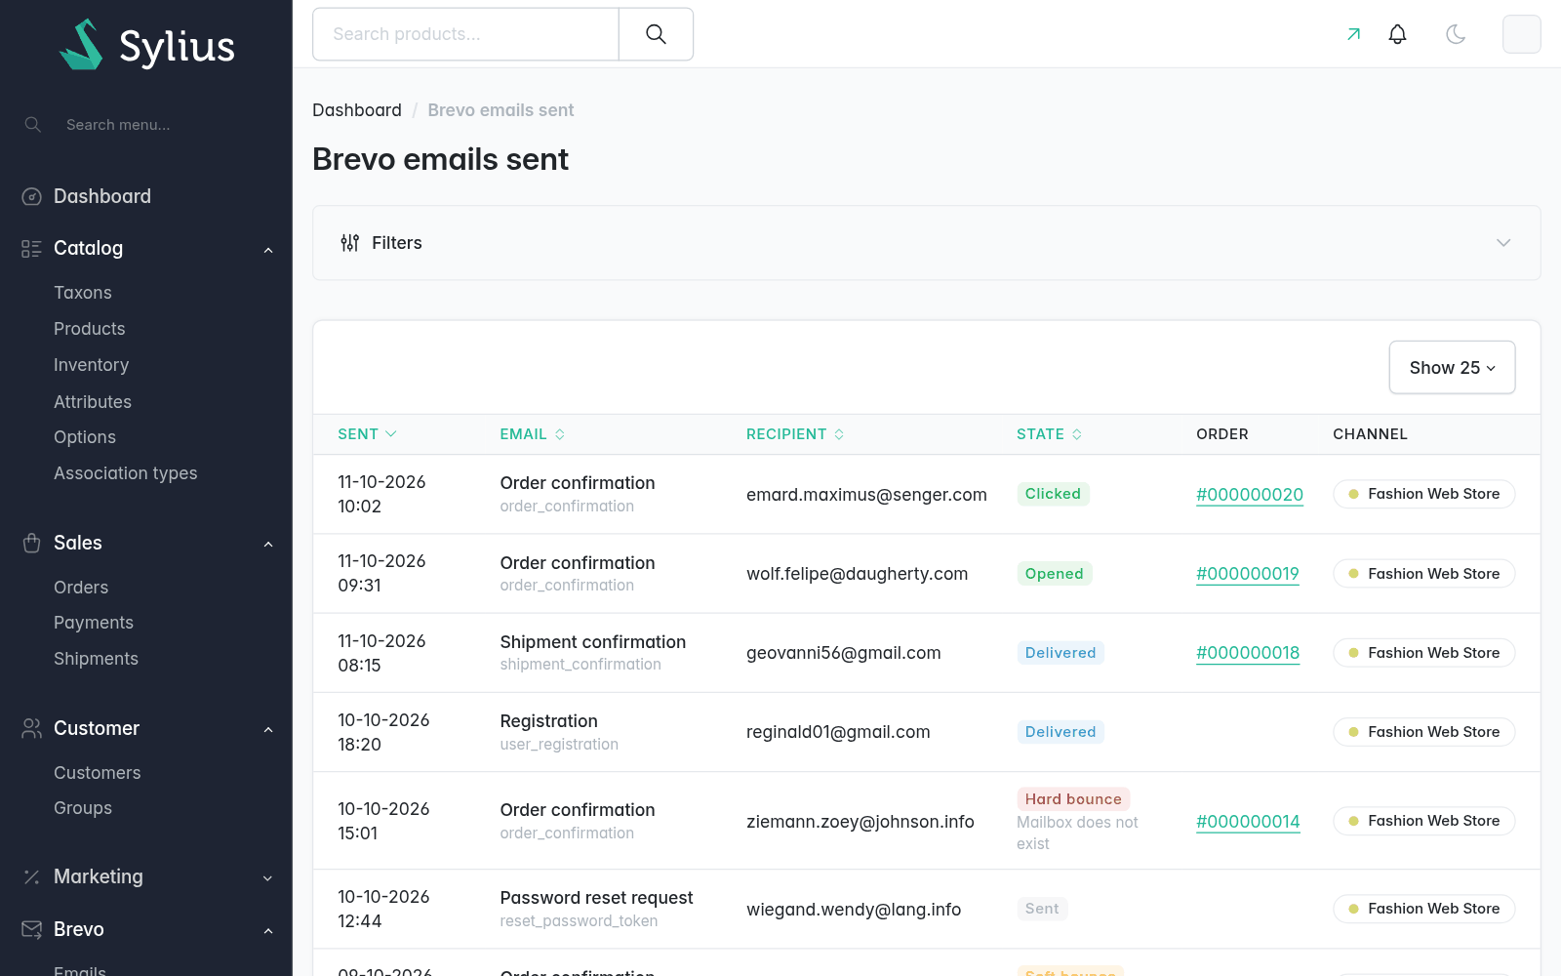Click the Dashboard gauge icon
1561x976 pixels.
(x=32, y=197)
